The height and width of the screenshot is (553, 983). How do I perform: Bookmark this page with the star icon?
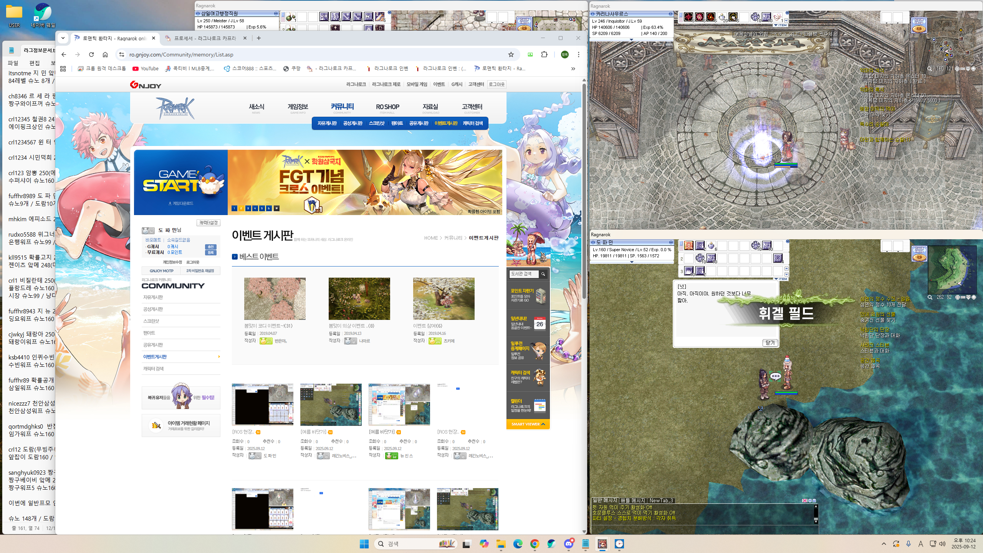(x=511, y=55)
